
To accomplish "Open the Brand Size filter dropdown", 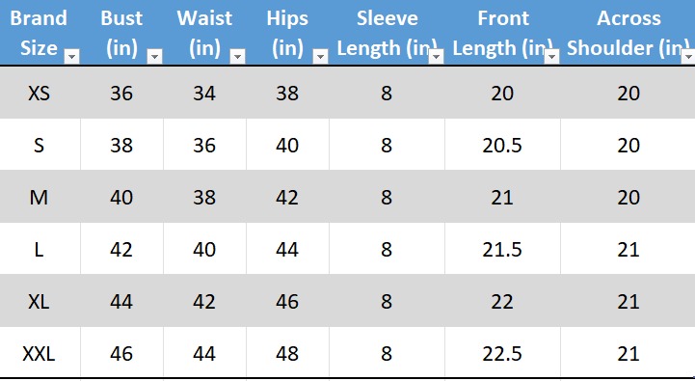I will tap(71, 56).
